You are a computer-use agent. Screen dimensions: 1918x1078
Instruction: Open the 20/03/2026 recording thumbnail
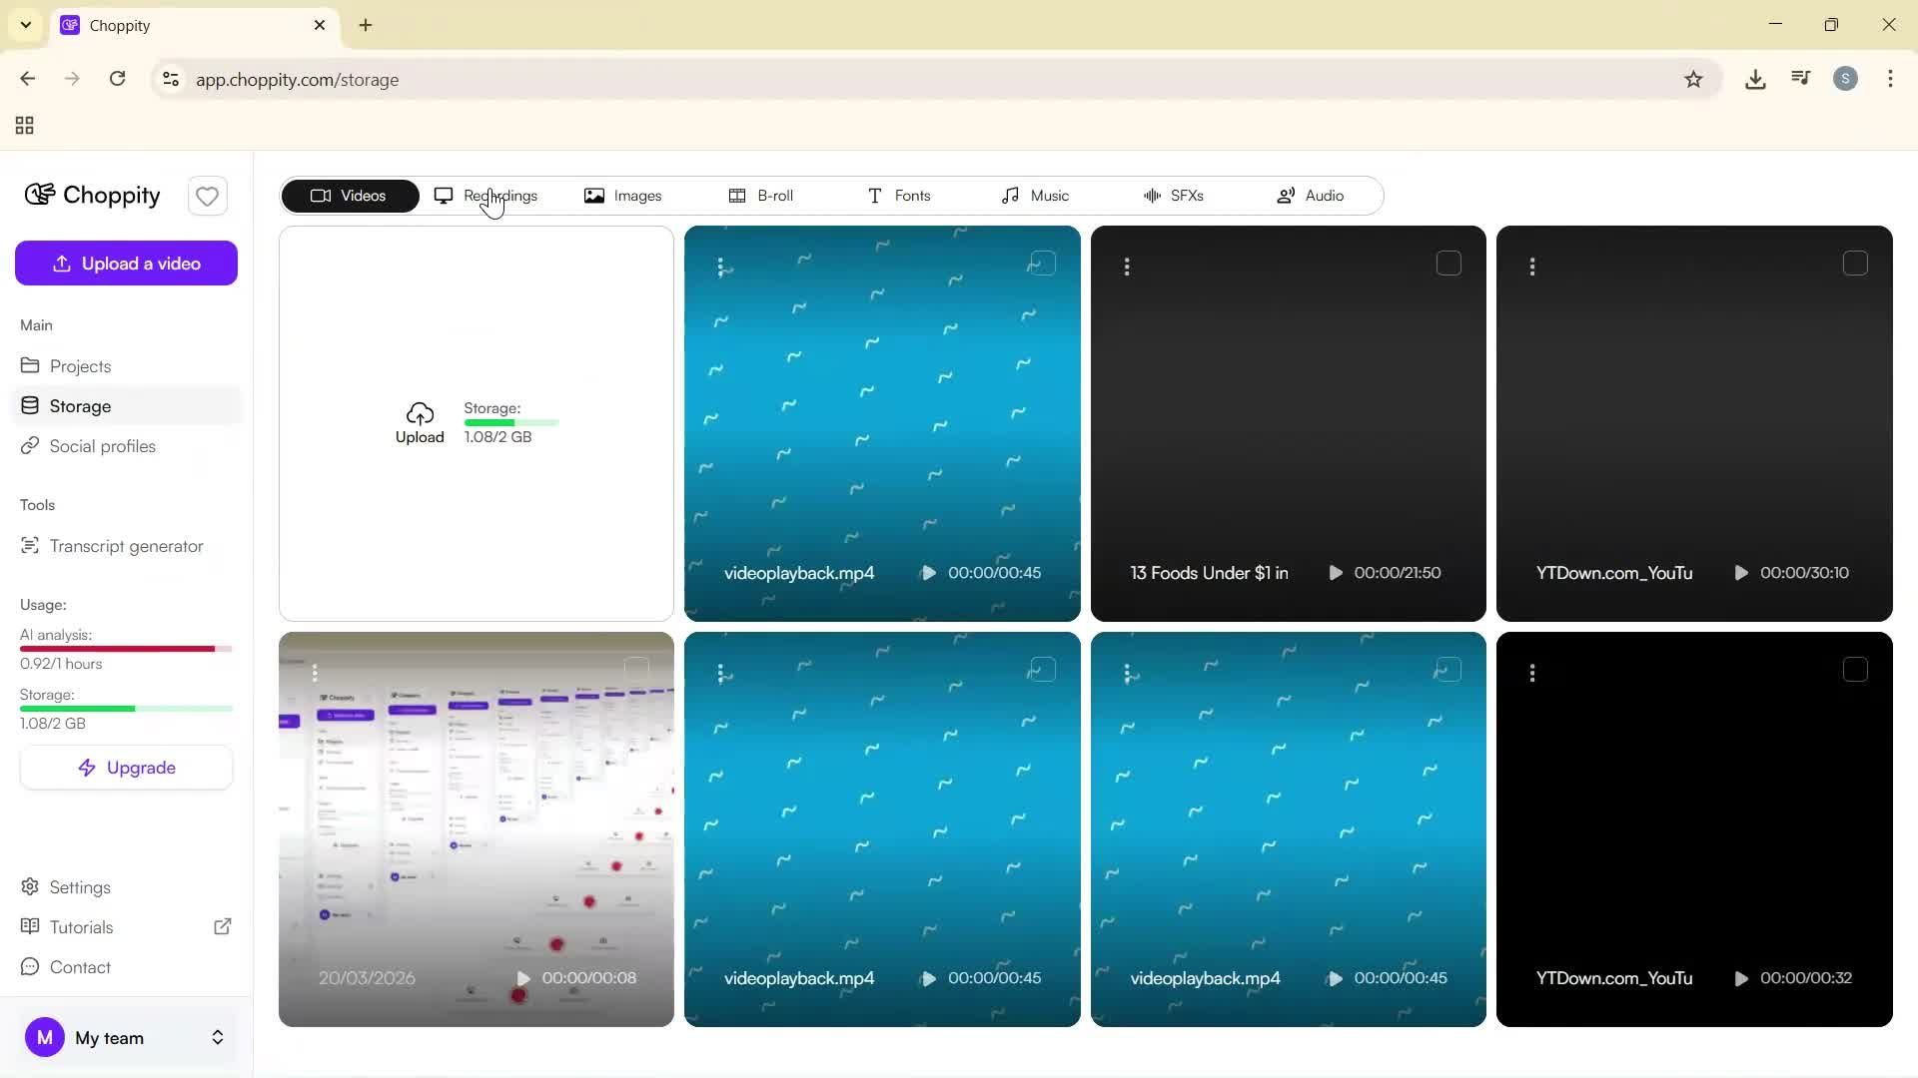point(477,829)
